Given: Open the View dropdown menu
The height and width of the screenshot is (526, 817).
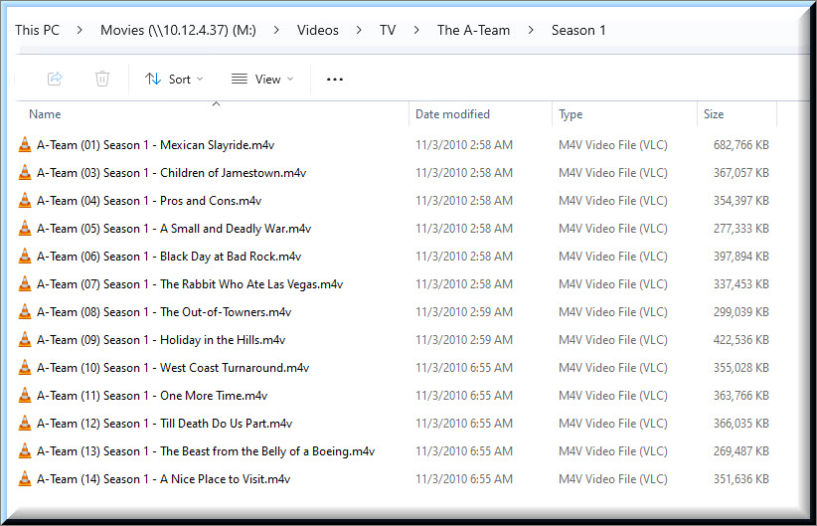Looking at the screenshot, I should 262,80.
